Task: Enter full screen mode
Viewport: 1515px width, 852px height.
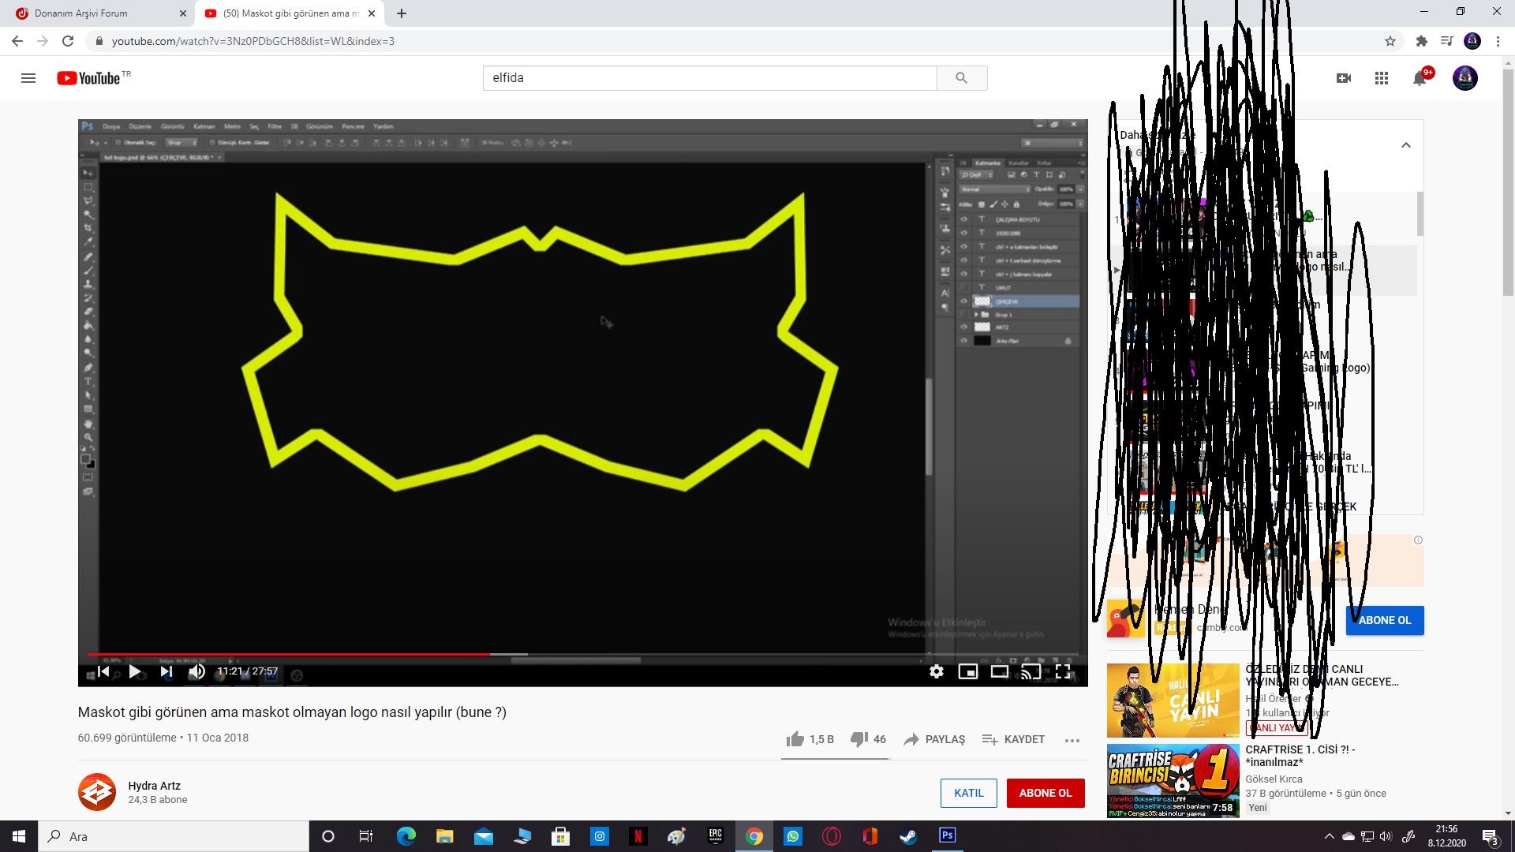Action: tap(1063, 671)
